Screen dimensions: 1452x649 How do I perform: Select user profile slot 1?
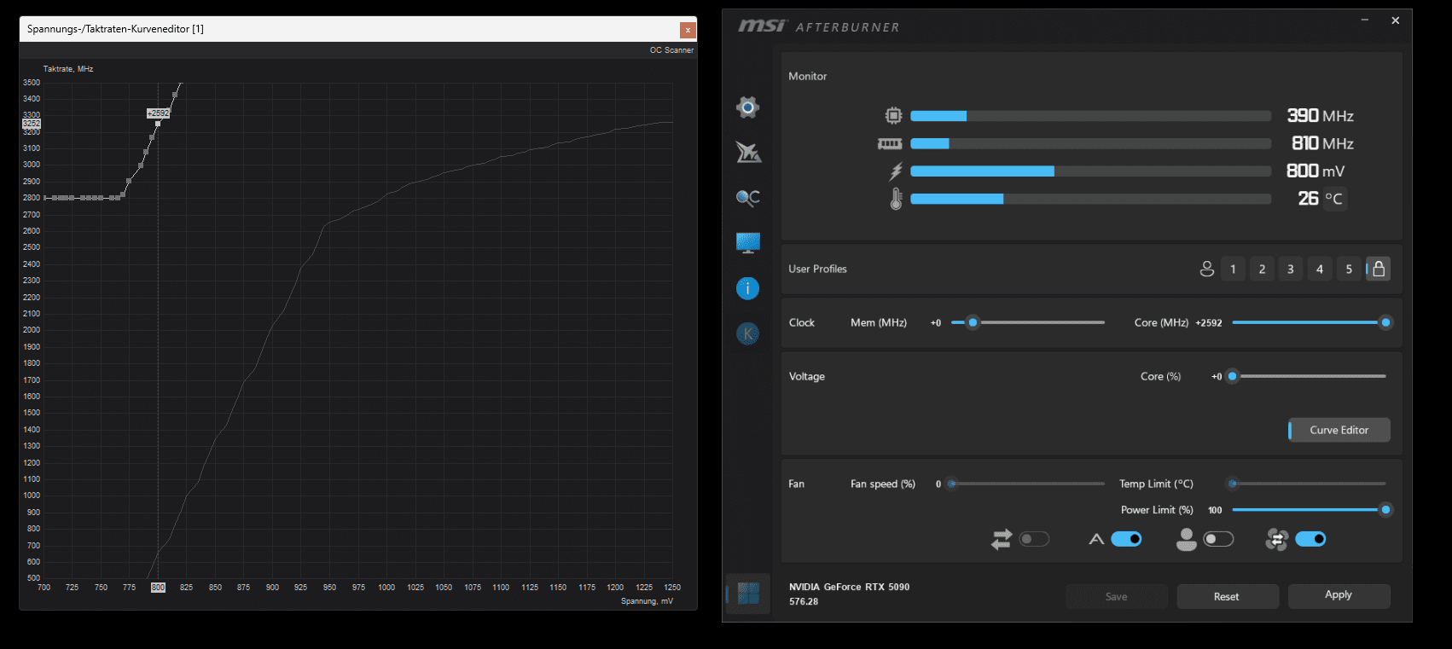click(x=1233, y=269)
